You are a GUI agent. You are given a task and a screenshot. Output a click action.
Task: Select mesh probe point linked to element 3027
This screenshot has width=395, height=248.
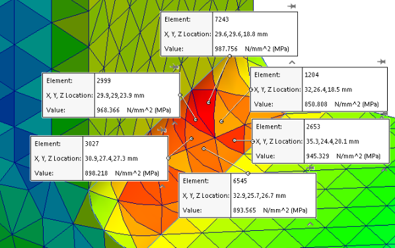[x=192, y=139]
